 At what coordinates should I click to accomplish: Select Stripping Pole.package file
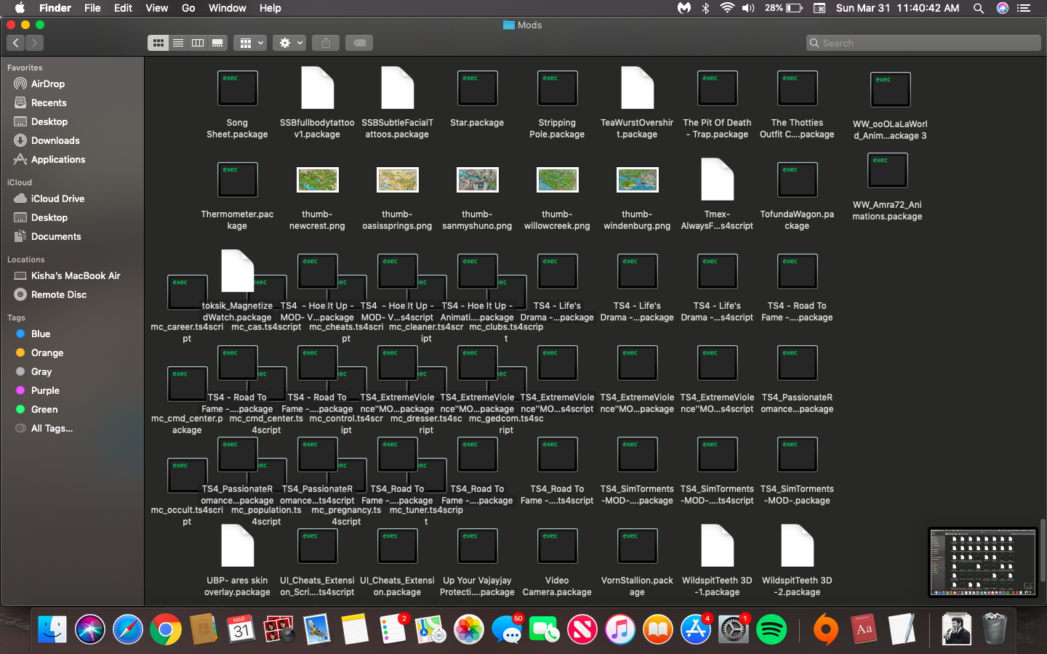point(557,89)
